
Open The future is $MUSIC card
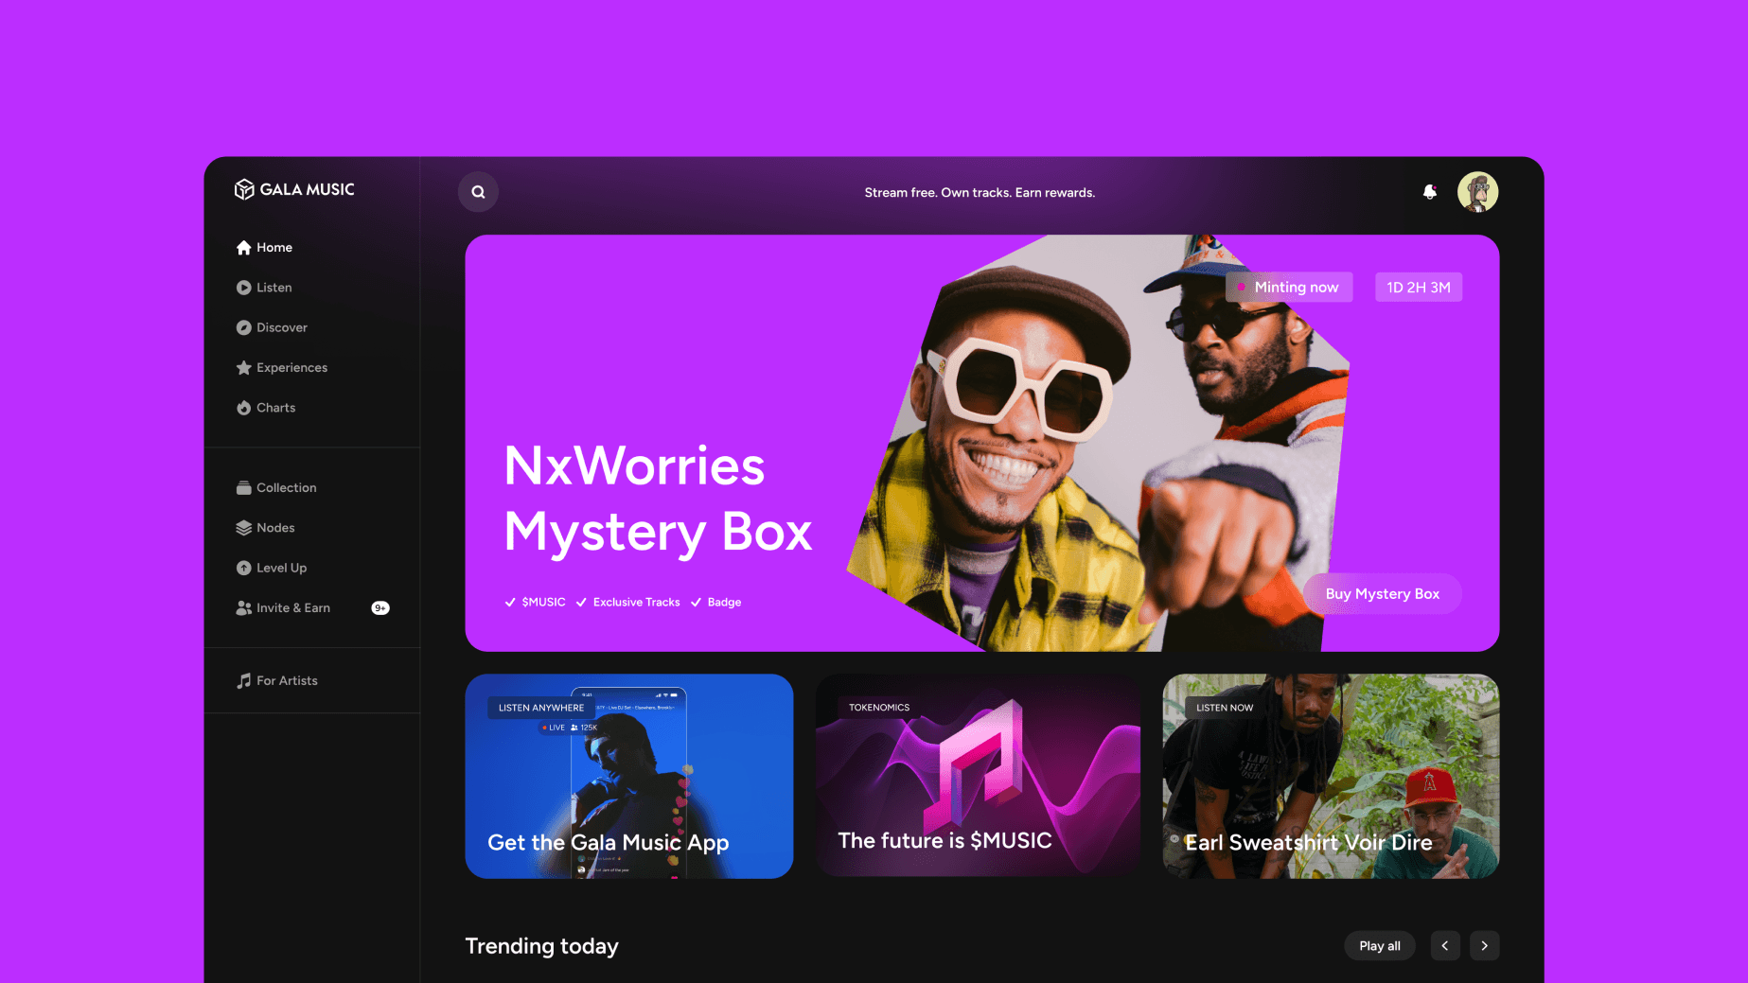[978, 776]
